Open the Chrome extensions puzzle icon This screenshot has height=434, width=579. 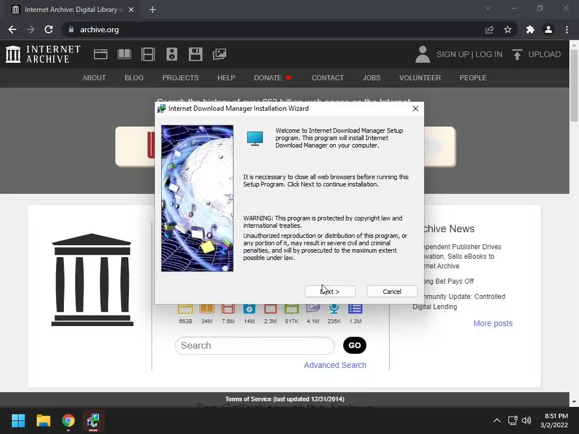click(x=530, y=29)
